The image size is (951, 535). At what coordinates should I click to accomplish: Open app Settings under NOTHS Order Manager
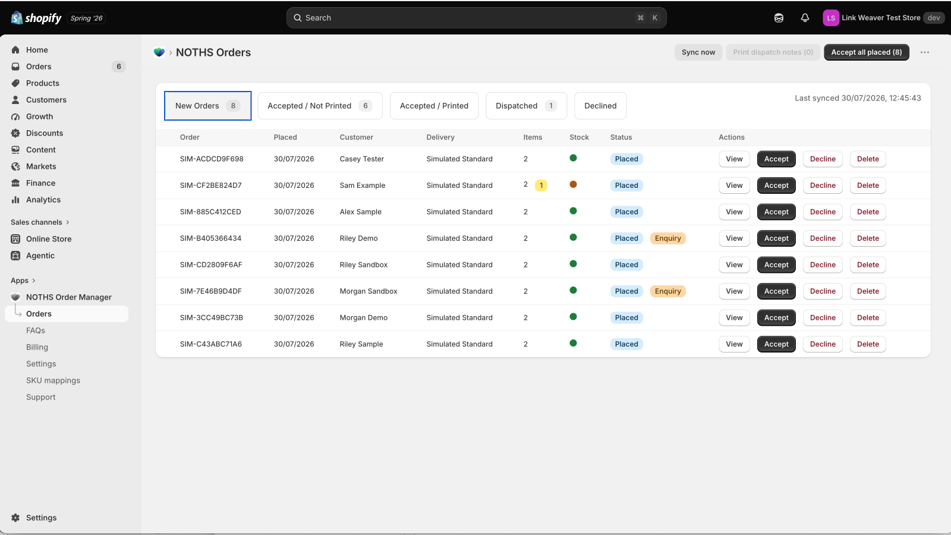click(41, 364)
